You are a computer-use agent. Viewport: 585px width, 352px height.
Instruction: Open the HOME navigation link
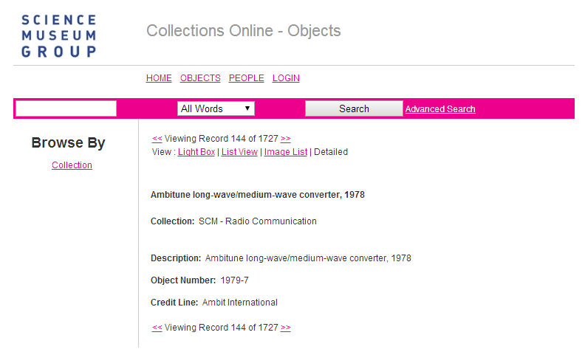(x=159, y=78)
